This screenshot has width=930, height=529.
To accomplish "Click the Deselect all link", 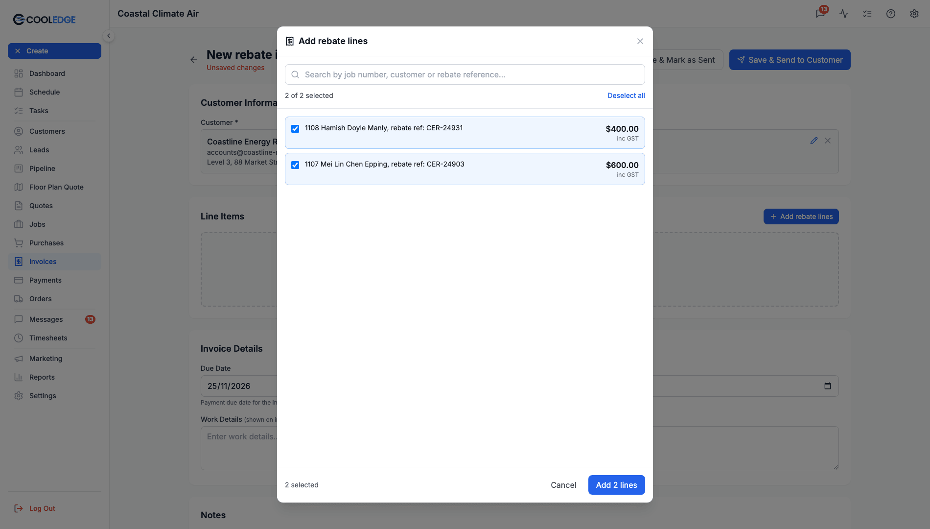I will tap(626, 96).
